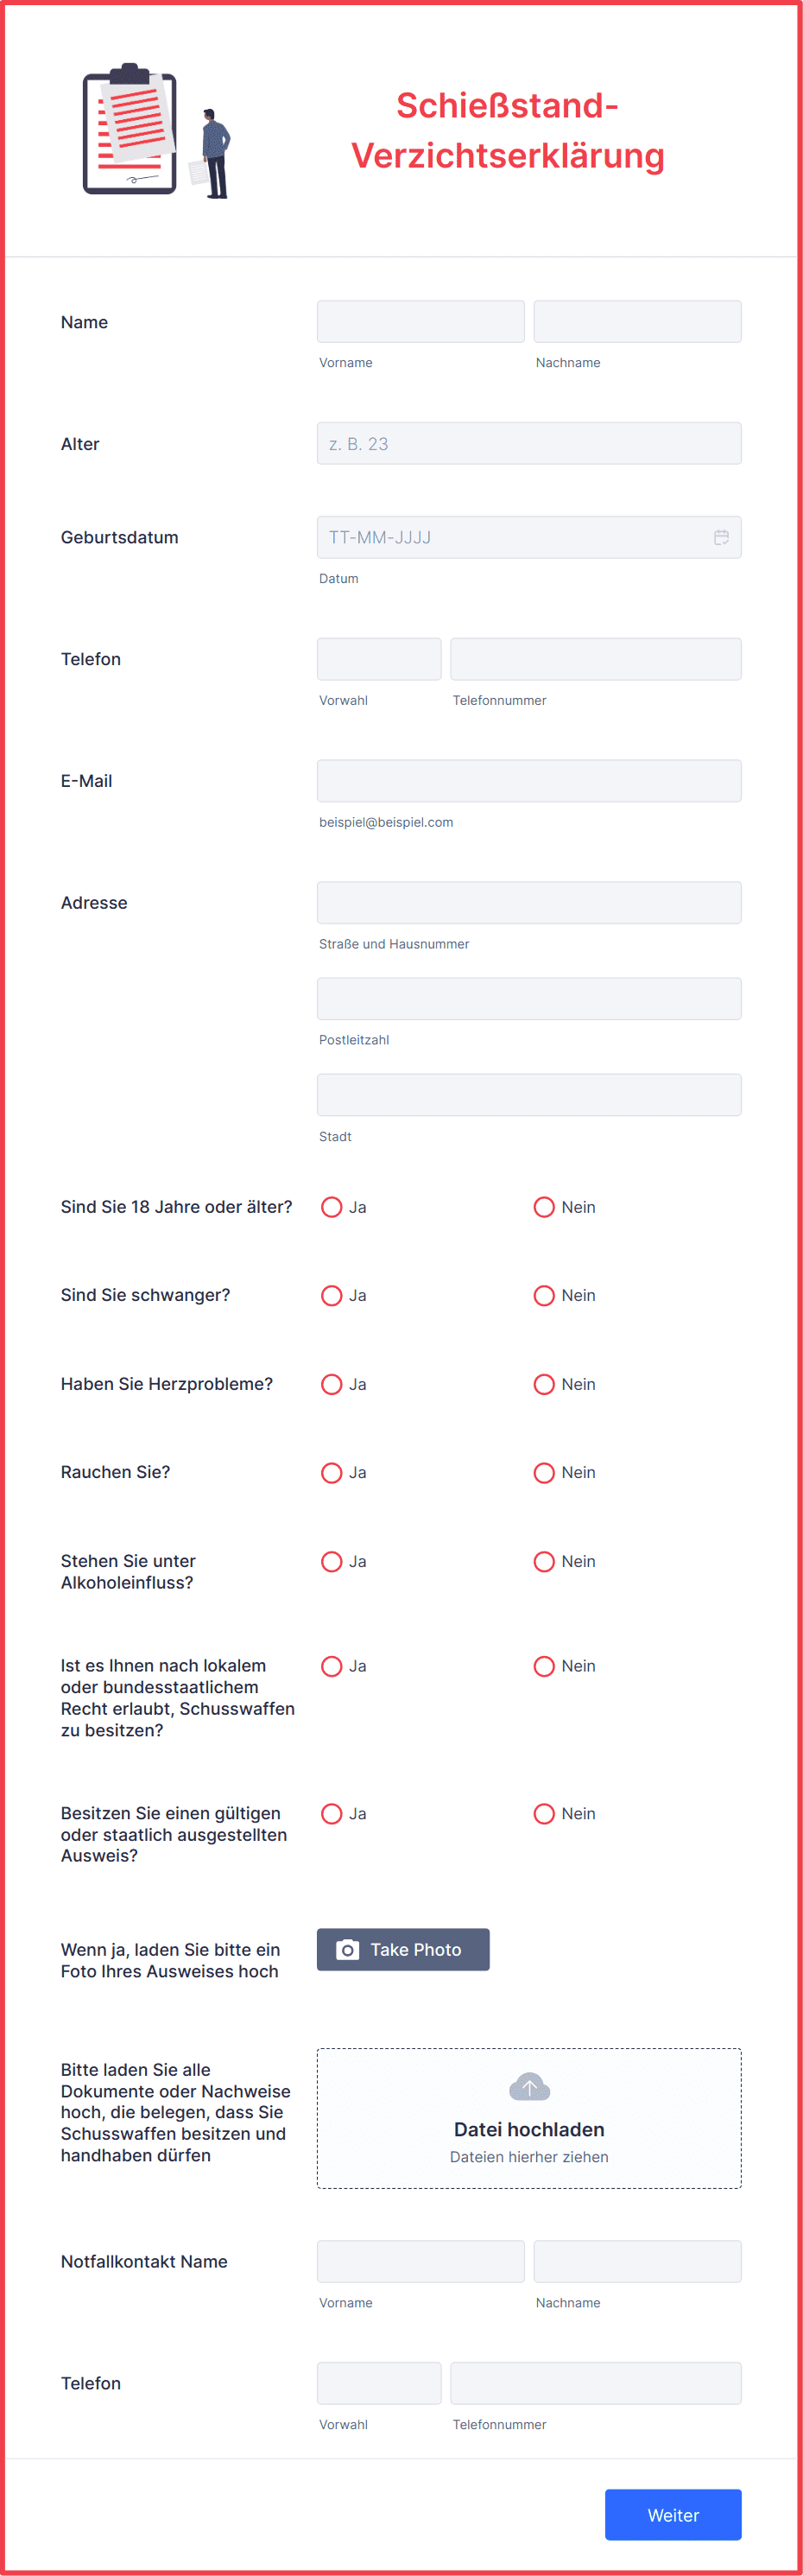
Task: Choose Nein for Haben Sie Herzprobleme
Action: tap(544, 1384)
